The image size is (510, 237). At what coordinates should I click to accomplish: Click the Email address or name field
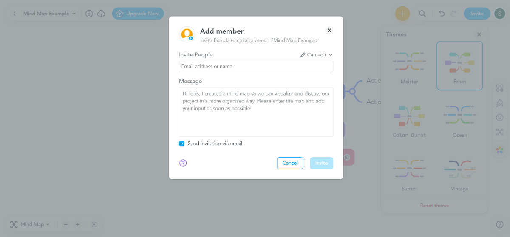(256, 66)
